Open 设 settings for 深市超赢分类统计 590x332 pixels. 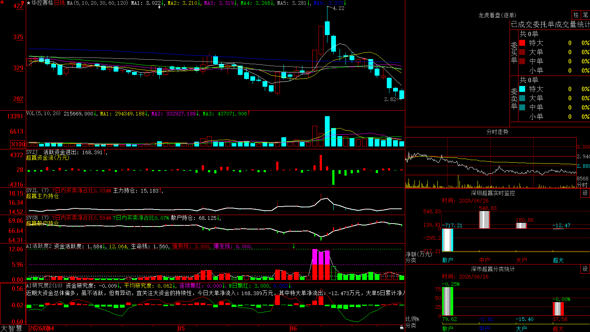(x=585, y=269)
